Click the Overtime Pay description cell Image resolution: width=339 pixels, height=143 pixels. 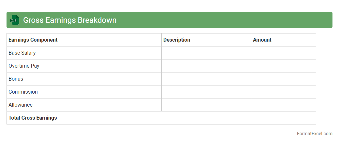click(x=206, y=66)
